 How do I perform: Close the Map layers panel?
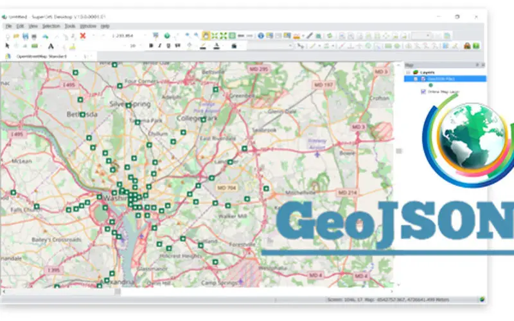483,65
